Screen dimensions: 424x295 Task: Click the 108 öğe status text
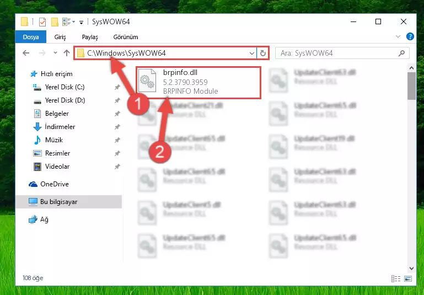pyautogui.click(x=33, y=278)
